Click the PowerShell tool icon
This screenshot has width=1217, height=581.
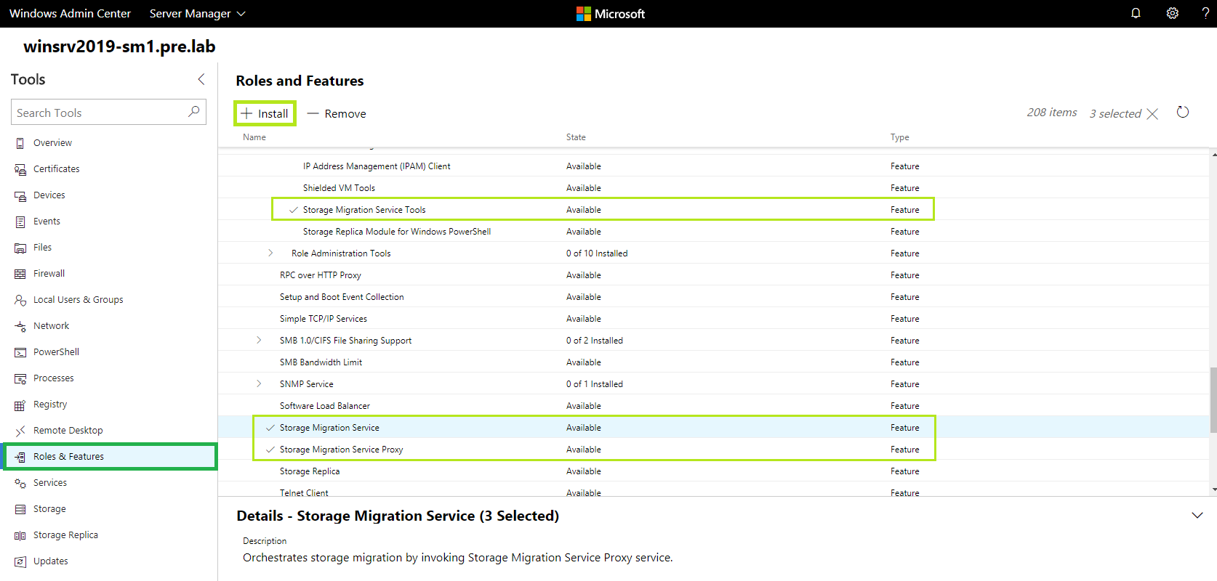(x=20, y=352)
